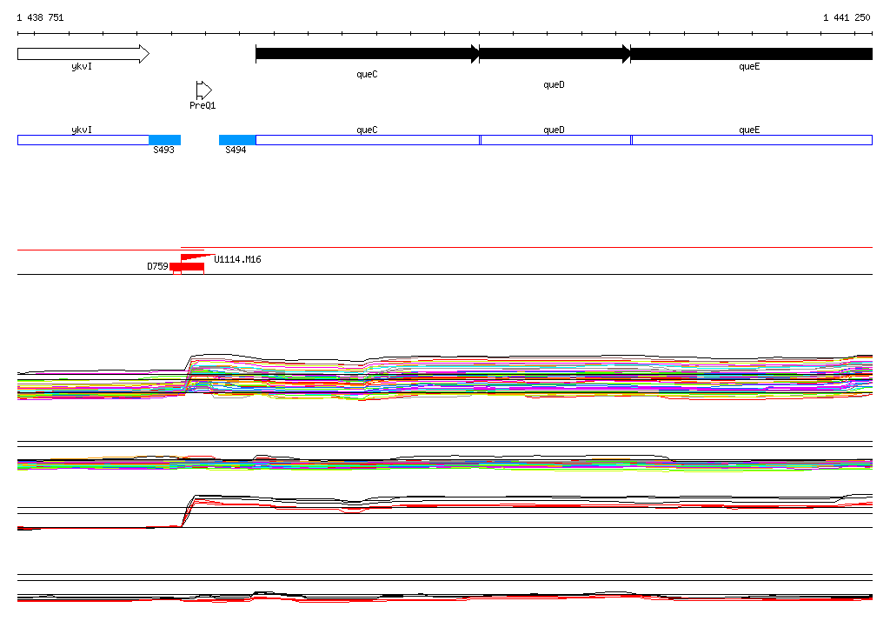
Task: Select the small PreQ1 riboswitch arrow
Action: tap(203, 90)
